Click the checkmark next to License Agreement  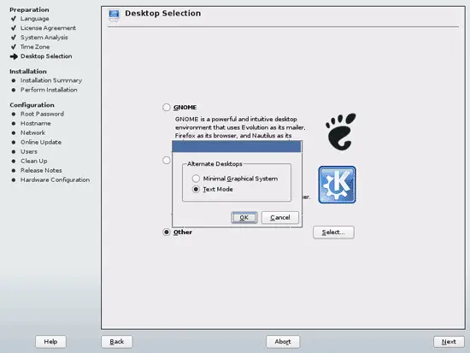pyautogui.click(x=14, y=28)
